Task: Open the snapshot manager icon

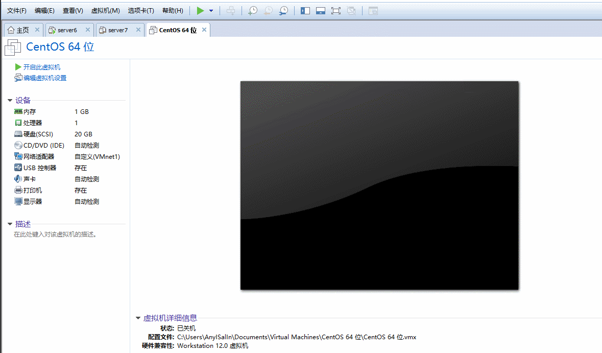Action: coord(283,11)
